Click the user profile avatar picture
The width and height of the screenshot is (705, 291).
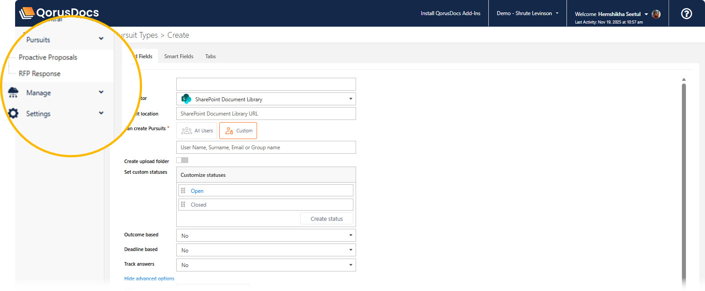(x=656, y=14)
